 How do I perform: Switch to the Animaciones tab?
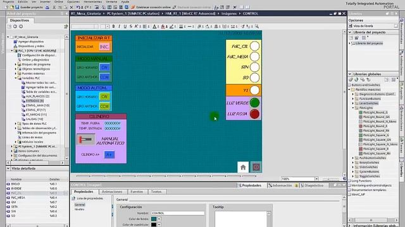tap(112, 192)
